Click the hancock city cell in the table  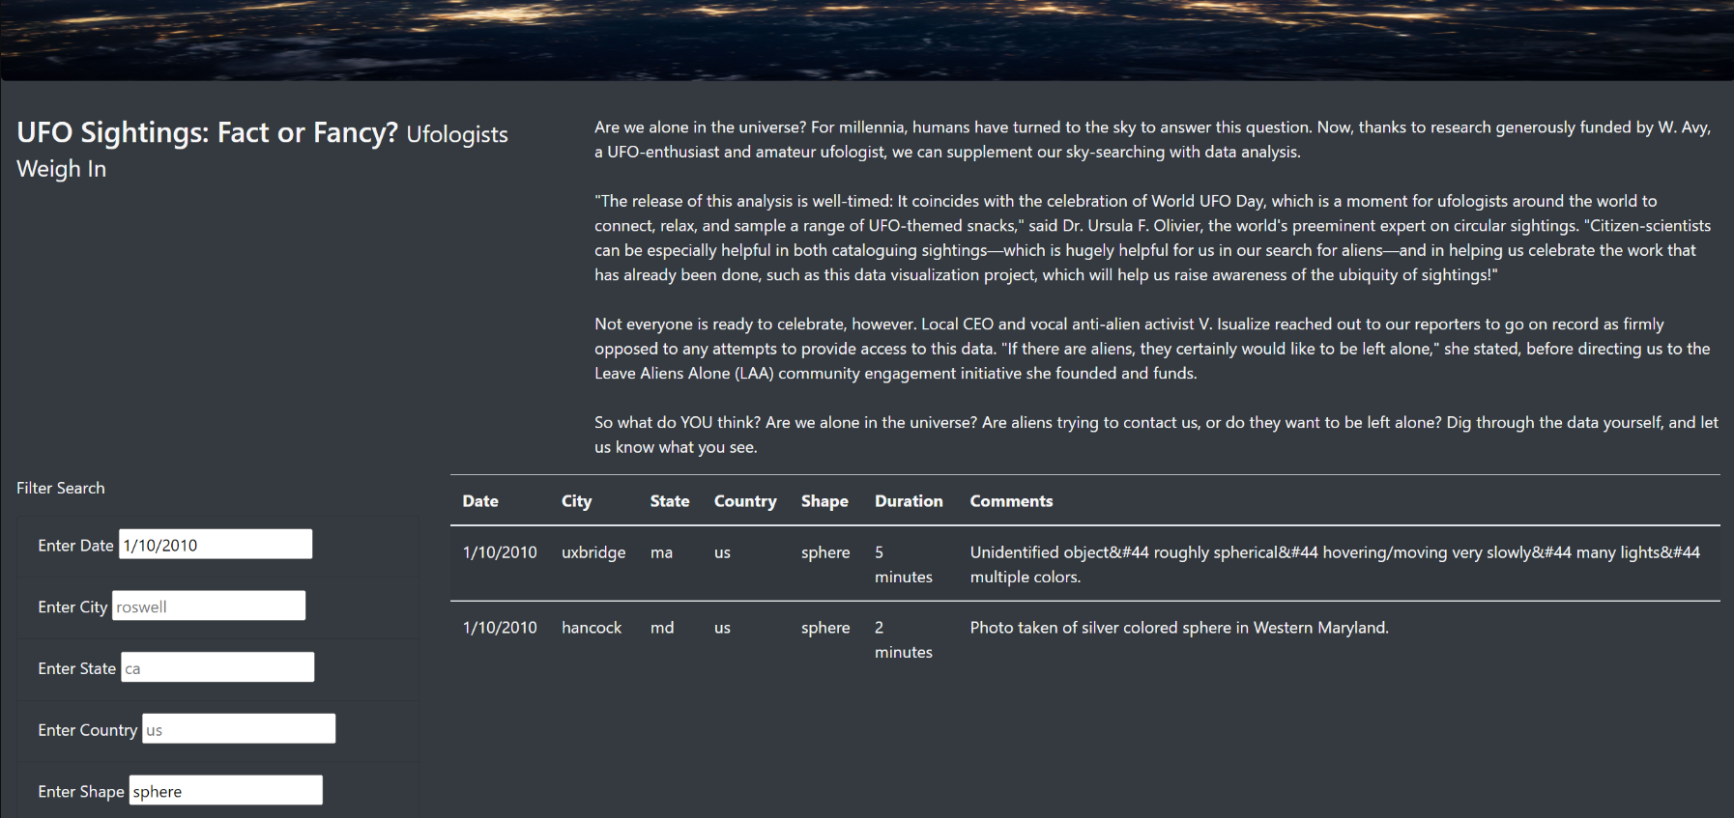(x=592, y=627)
